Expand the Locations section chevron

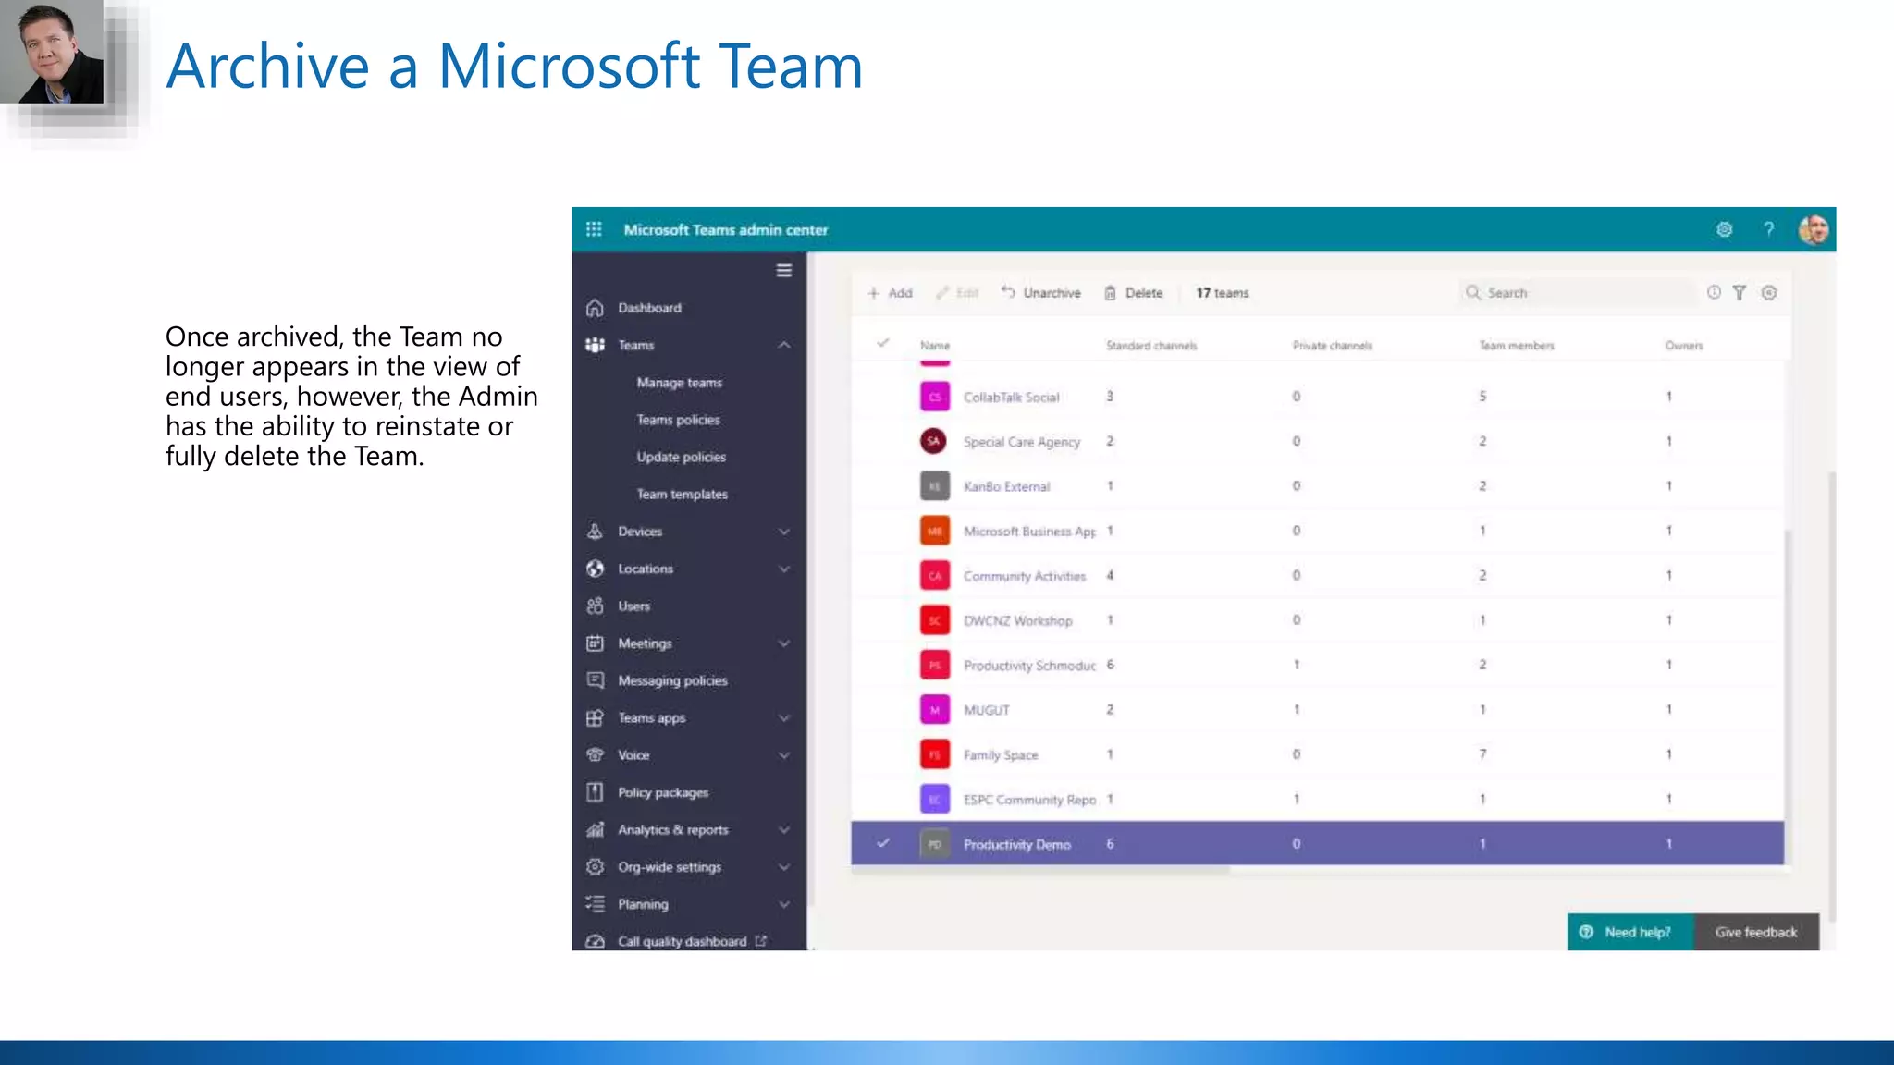coord(784,569)
